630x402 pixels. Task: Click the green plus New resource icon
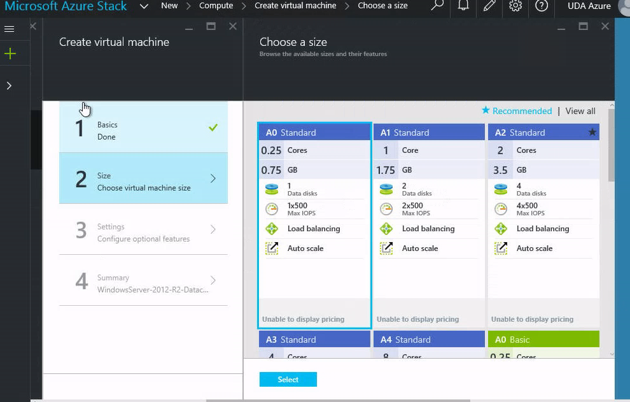[x=10, y=54]
